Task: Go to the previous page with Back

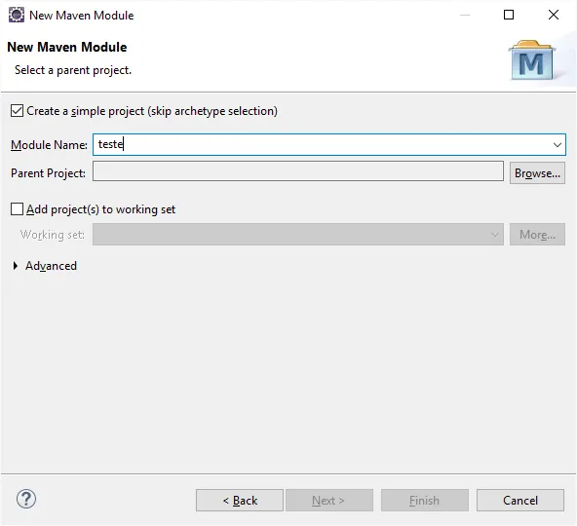Action: pyautogui.click(x=240, y=501)
